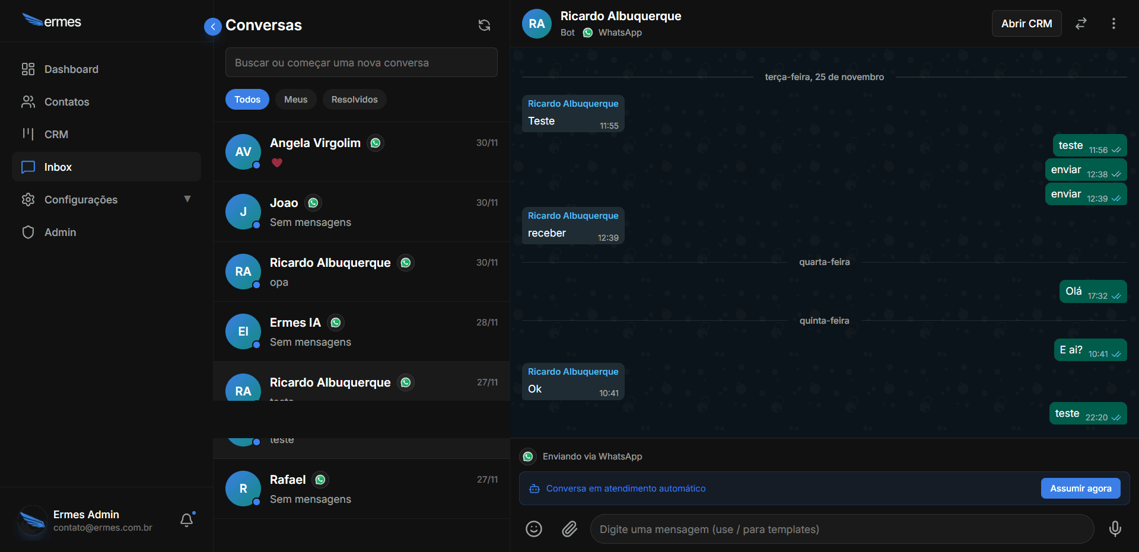Click the refresh conversations icon
1139x552 pixels.
pos(484,25)
